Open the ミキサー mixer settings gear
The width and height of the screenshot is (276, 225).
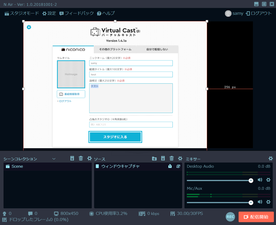click(271, 158)
